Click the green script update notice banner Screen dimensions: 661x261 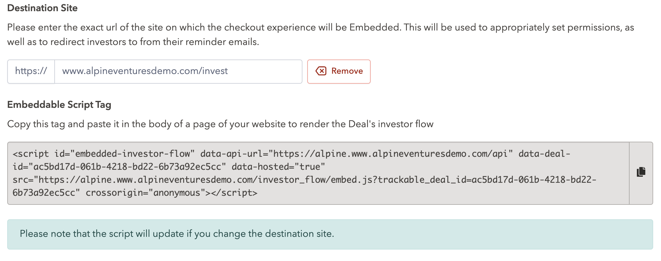[330, 234]
